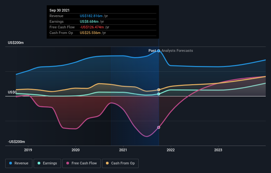Click the -US$200m y-axis label

[16, 142]
